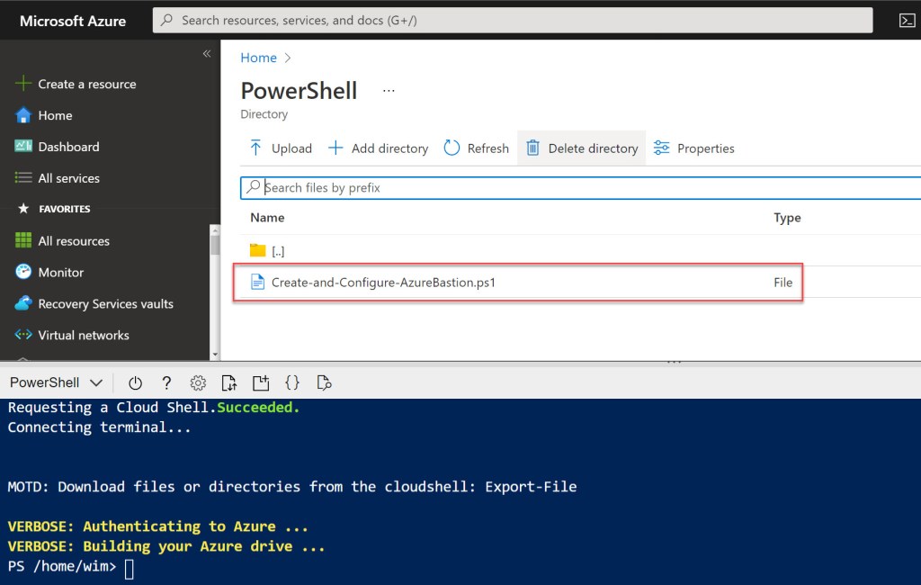This screenshot has width=921, height=585.
Task: Open Cloud Shell help question mark
Action: [x=166, y=382]
